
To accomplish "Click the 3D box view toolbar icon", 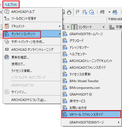I will click(x=102, y=12).
